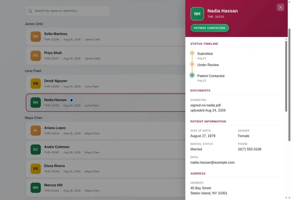Open Sofia Martinez referral card
291x200 pixels.
(105, 37)
